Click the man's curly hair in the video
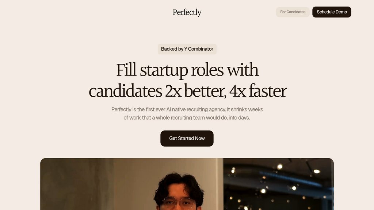The height and width of the screenshot is (210, 374). tap(179, 184)
